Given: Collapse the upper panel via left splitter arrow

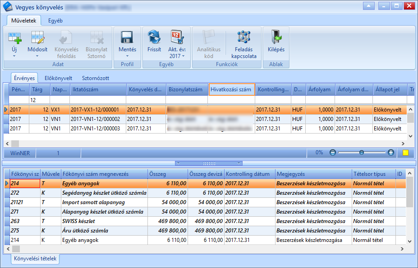Looking at the screenshot, I should (x=179, y=163).
